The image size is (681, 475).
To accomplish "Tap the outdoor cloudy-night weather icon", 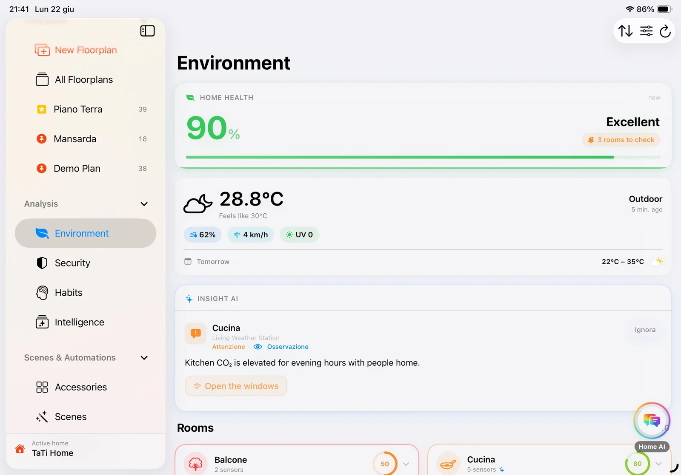I will pos(198,204).
